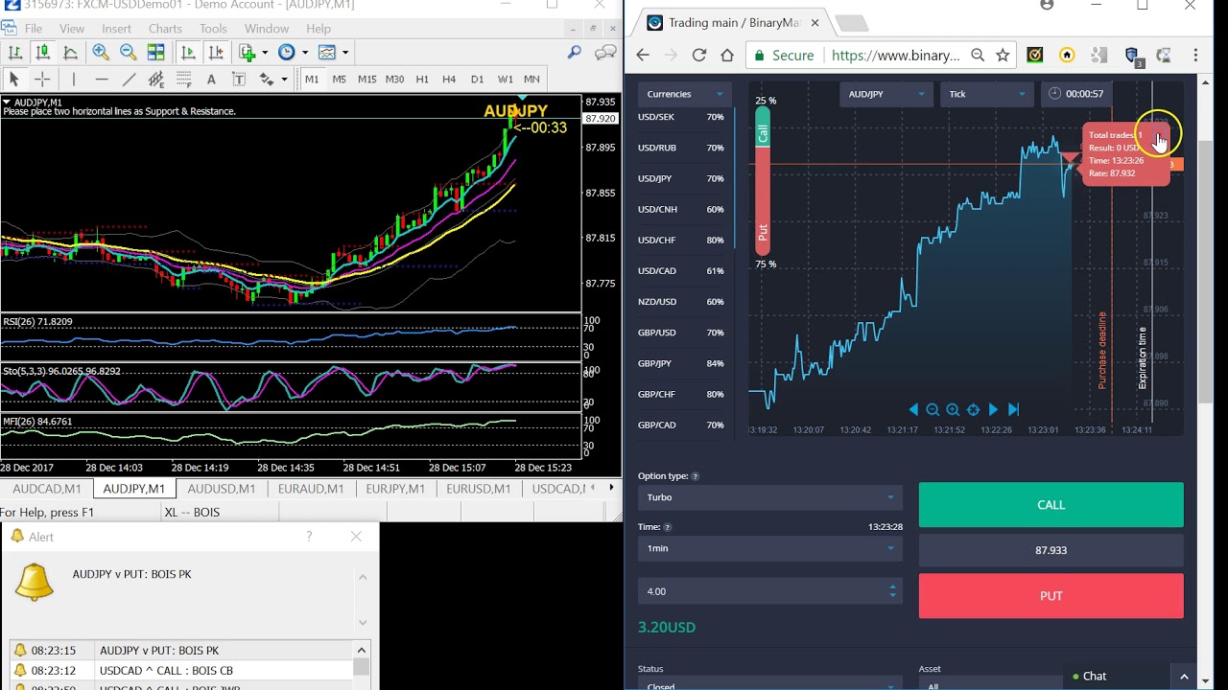Switch to EURUSD,M1 chart tab

pos(478,489)
